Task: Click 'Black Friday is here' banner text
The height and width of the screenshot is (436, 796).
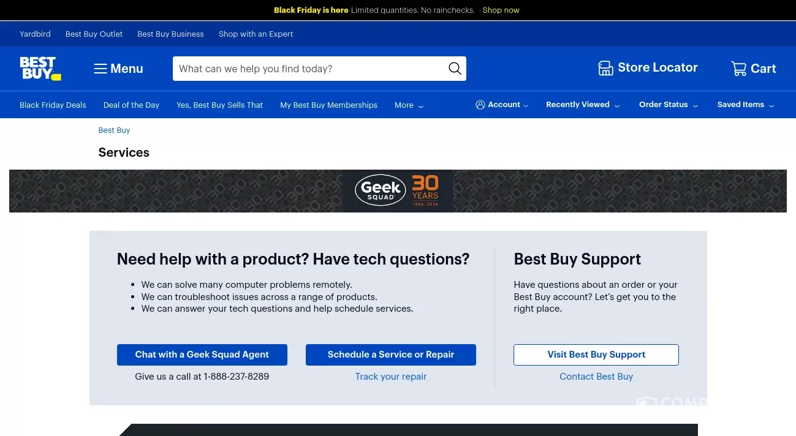Action: [x=311, y=10]
